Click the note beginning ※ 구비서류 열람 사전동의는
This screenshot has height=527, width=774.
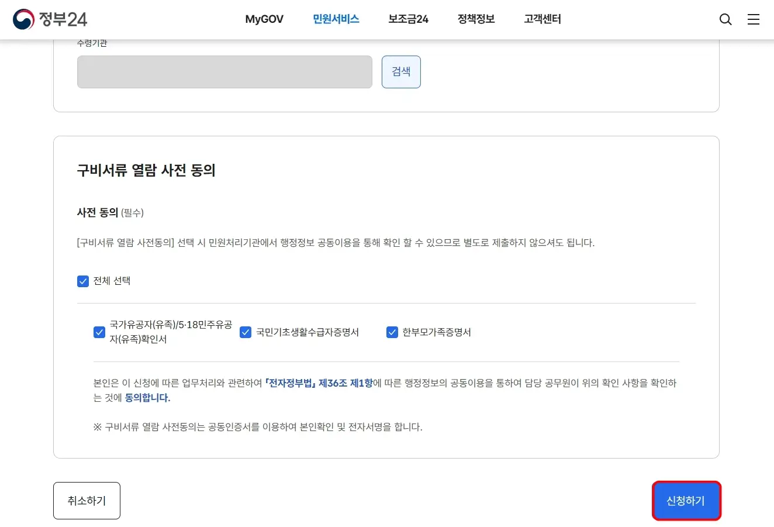[x=258, y=427]
